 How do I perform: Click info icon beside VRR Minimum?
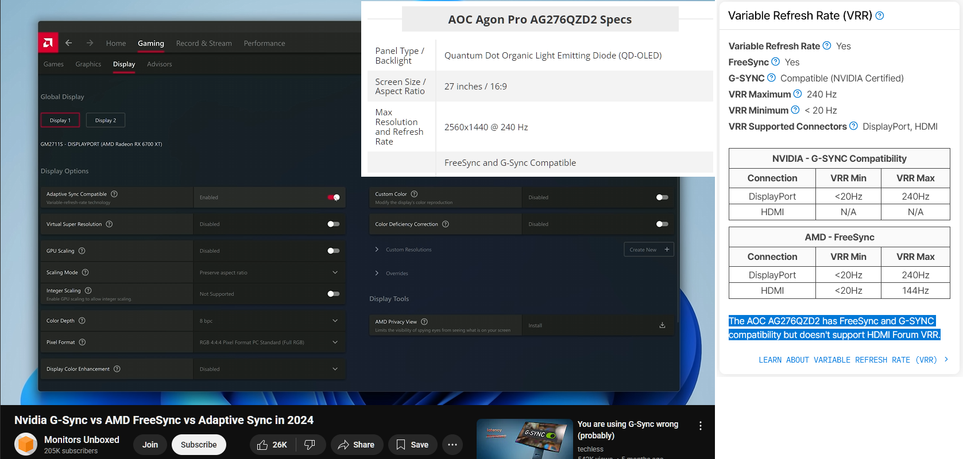[795, 110]
